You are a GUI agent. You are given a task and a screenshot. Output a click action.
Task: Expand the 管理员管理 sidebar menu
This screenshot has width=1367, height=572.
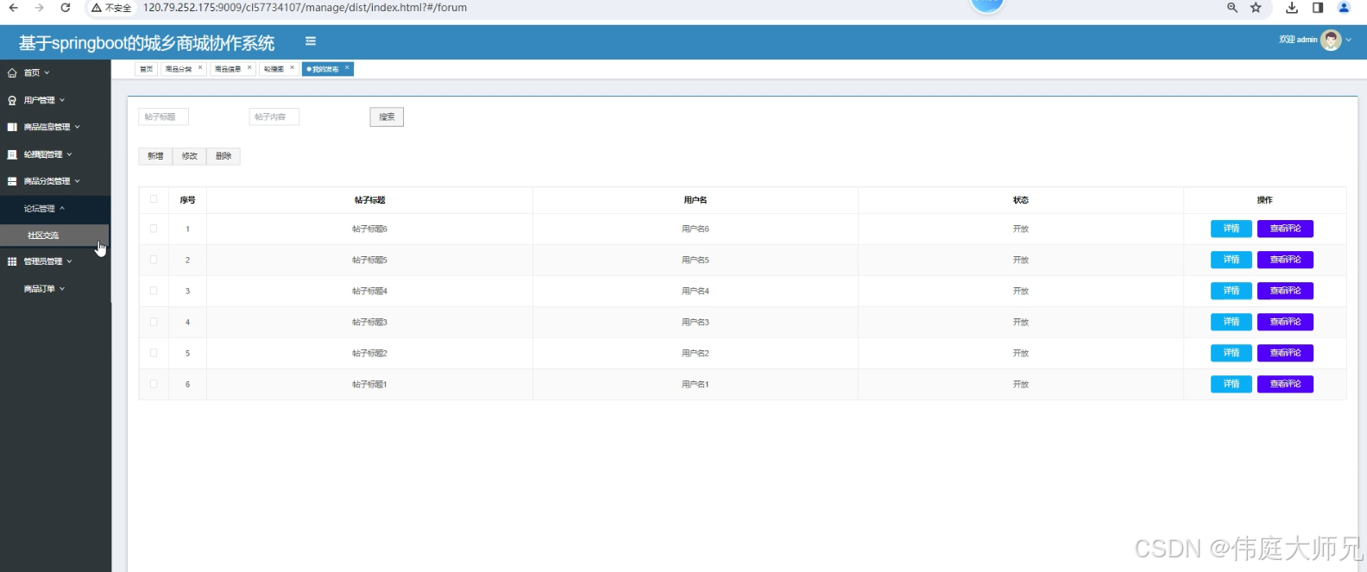[55, 261]
